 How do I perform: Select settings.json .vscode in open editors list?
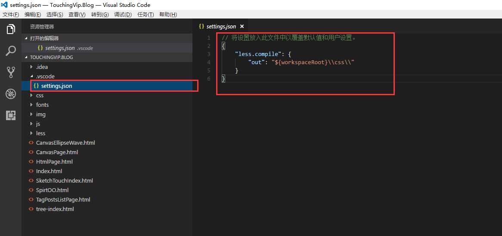tap(107, 48)
